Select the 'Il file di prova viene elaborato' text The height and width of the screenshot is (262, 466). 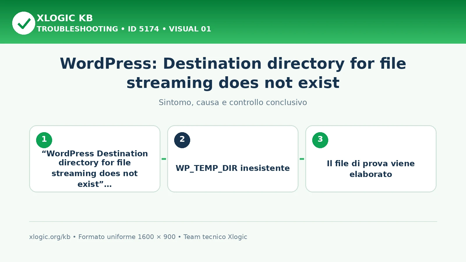tap(371, 169)
